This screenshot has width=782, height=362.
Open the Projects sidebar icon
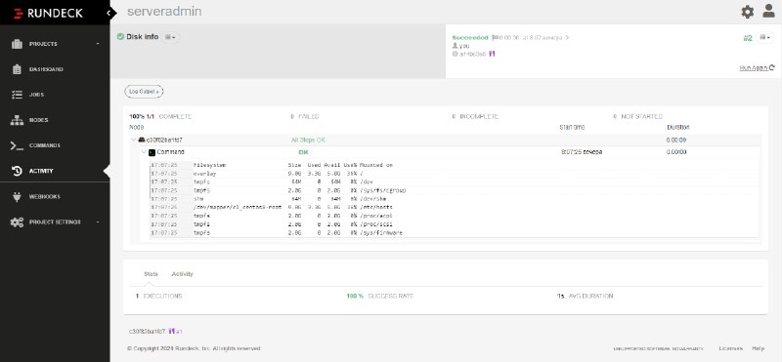[17, 44]
